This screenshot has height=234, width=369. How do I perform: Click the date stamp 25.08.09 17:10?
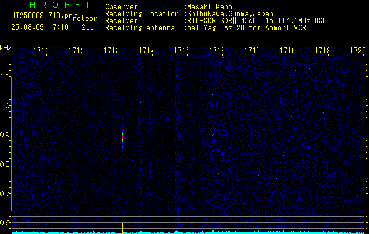tap(40, 27)
